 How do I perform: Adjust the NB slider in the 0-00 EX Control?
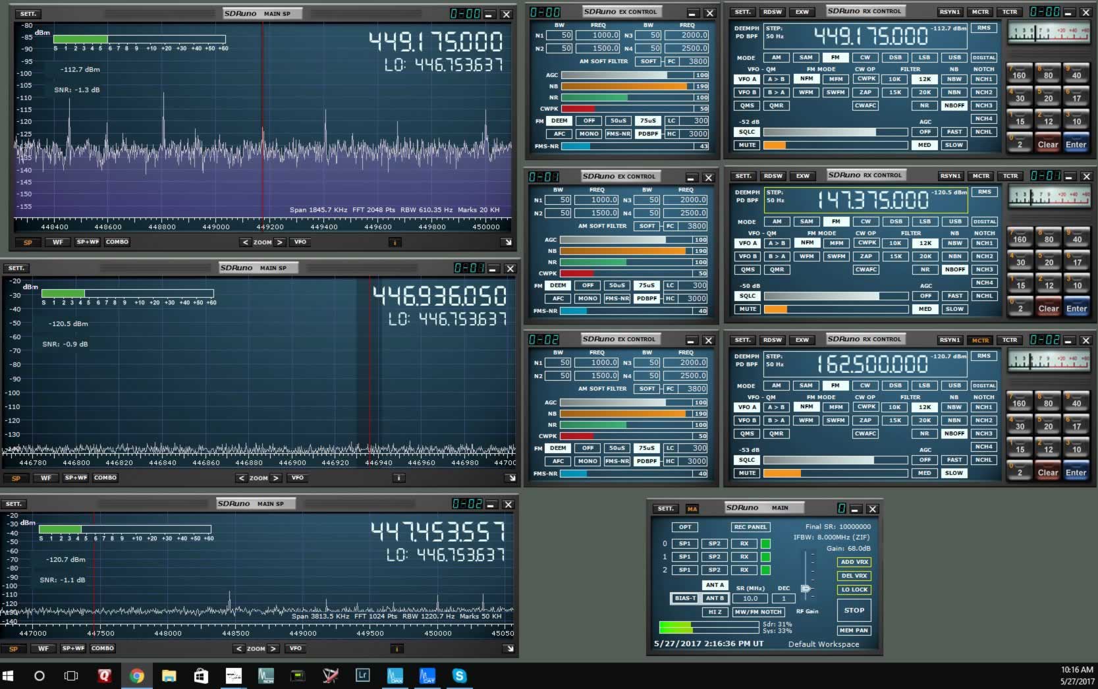tap(627, 86)
